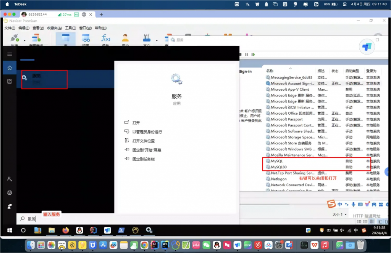Image resolution: width=391 pixels, height=253 pixels.
Task: Open the ToDesk icon in the macOS menu bar
Action: [x=21, y=3]
